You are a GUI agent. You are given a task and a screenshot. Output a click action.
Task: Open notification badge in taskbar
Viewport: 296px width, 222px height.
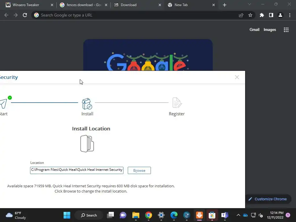[x=288, y=215]
